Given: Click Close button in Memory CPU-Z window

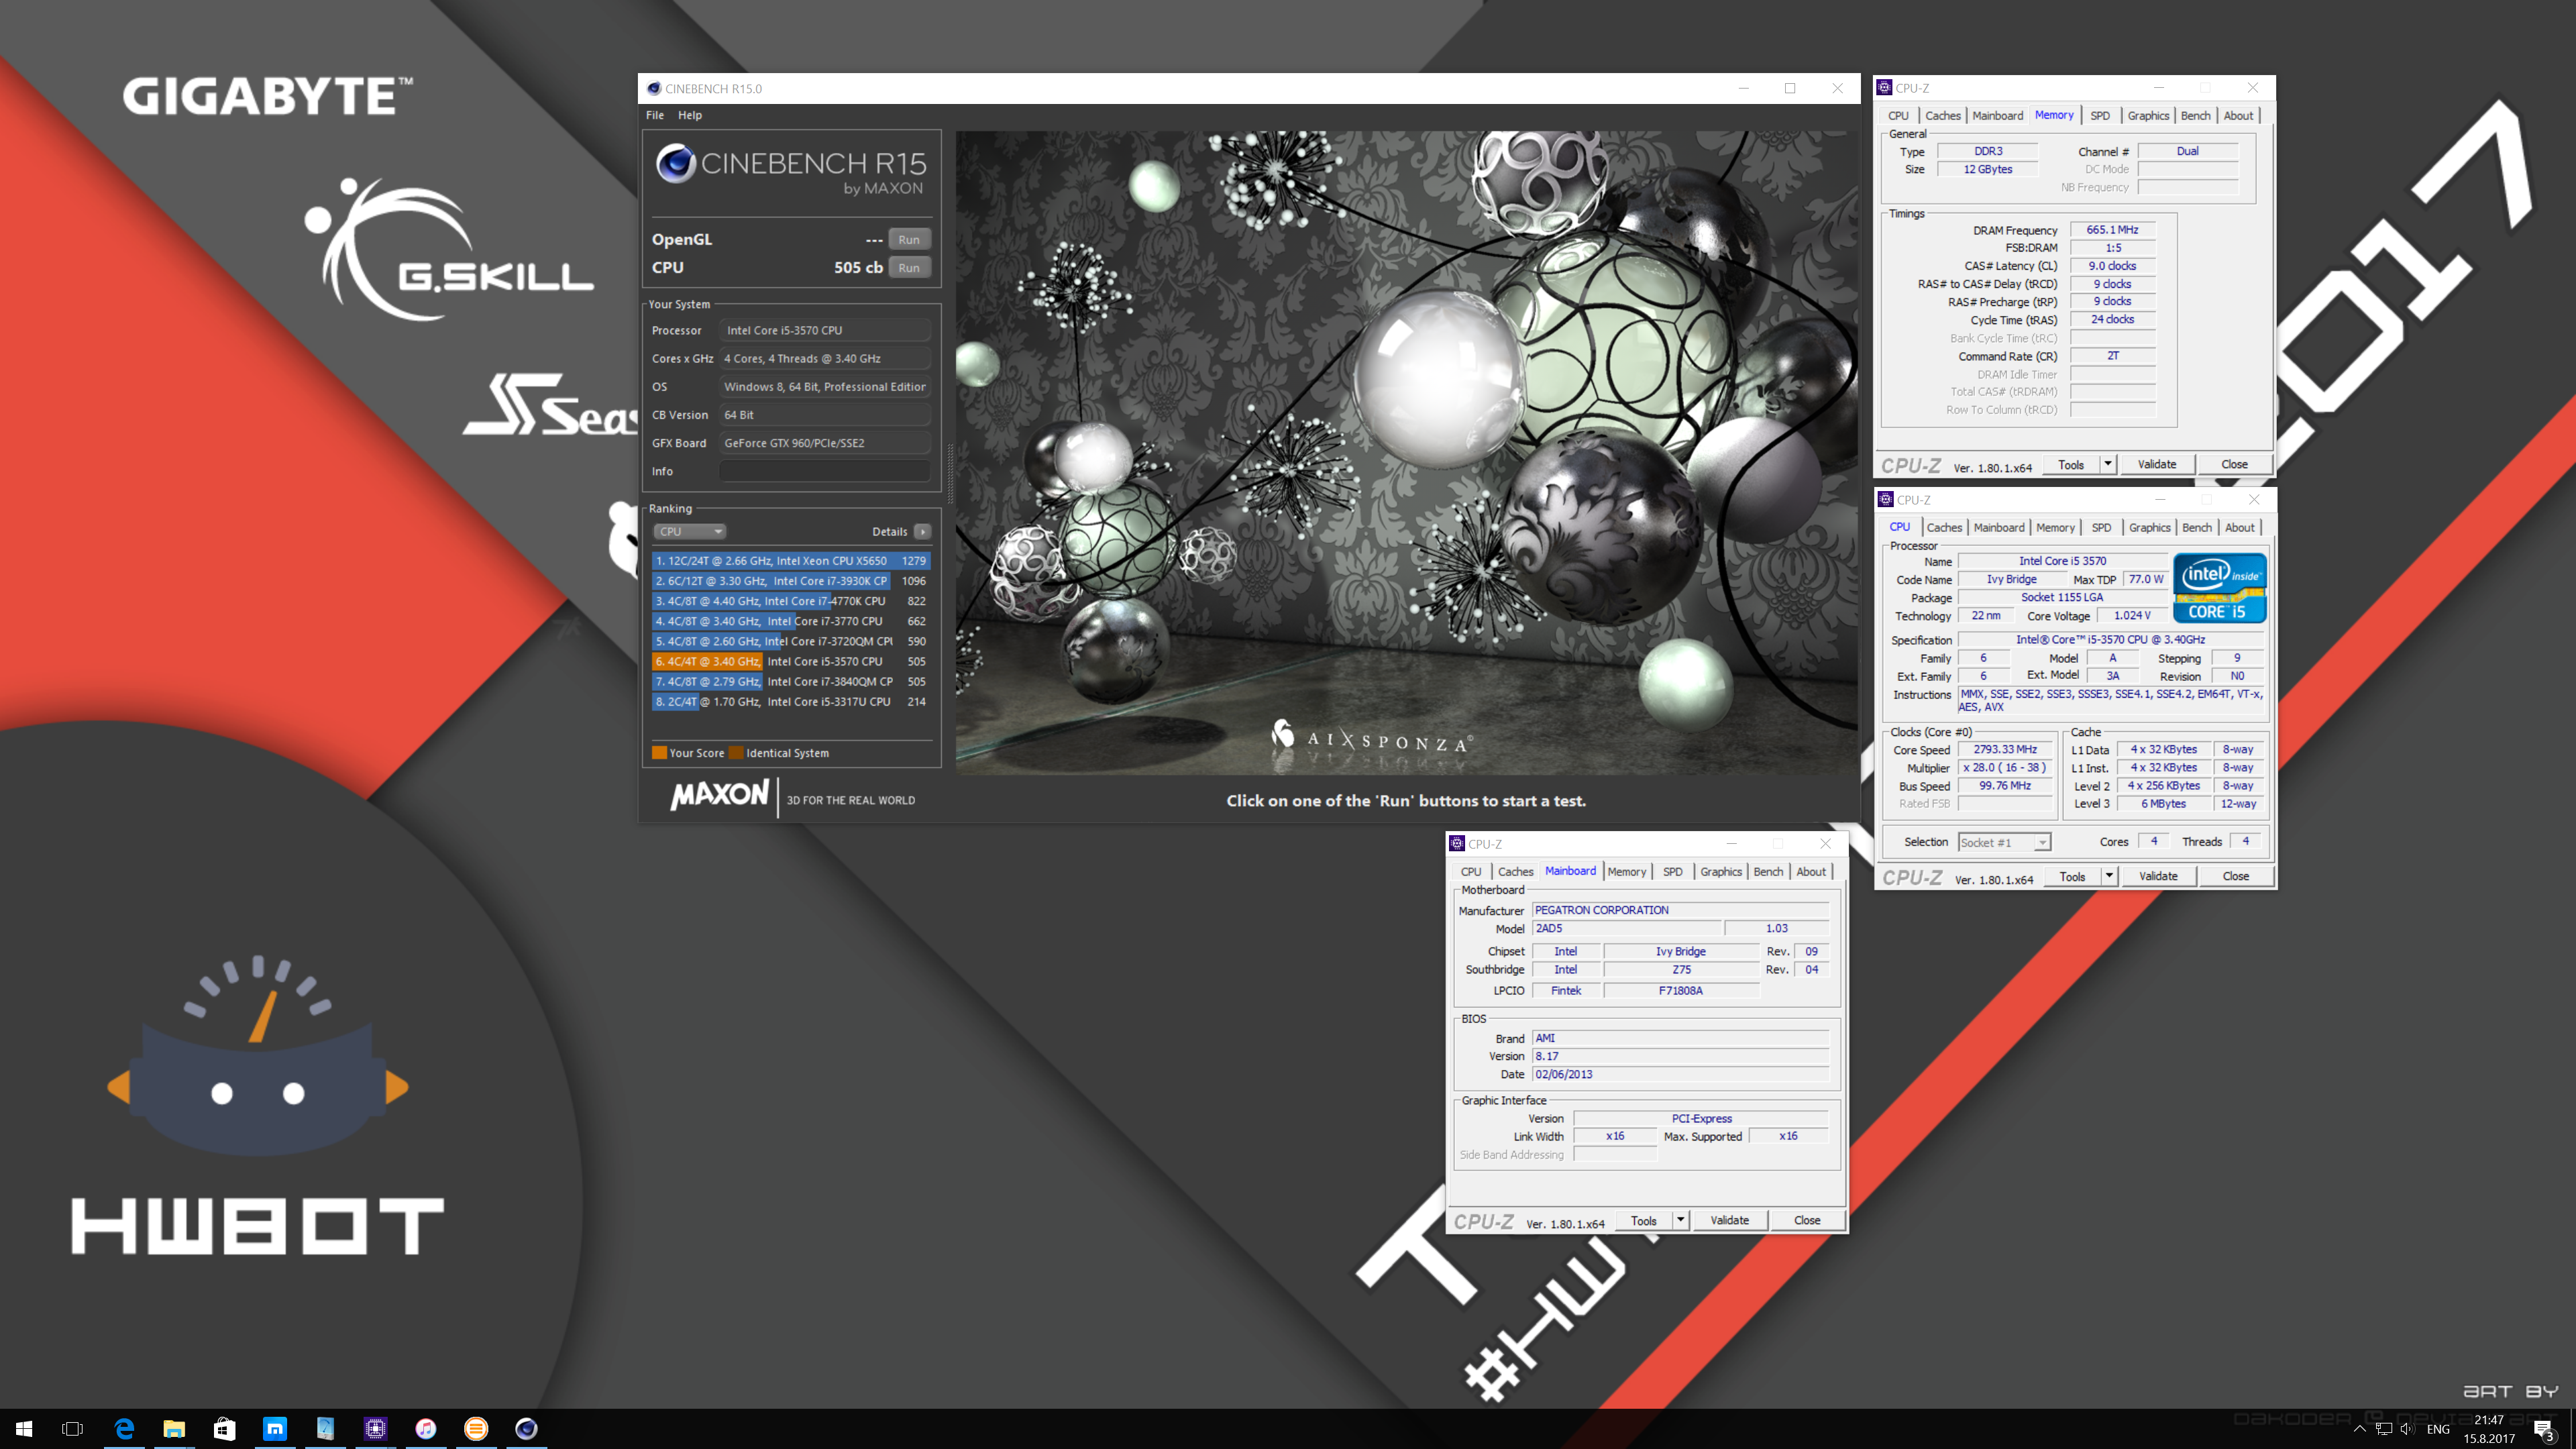Looking at the screenshot, I should pyautogui.click(x=2234, y=464).
